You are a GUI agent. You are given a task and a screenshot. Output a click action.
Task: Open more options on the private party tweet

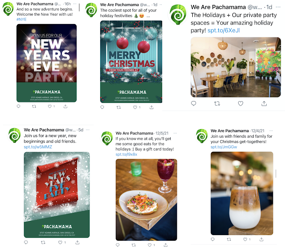[278, 7]
